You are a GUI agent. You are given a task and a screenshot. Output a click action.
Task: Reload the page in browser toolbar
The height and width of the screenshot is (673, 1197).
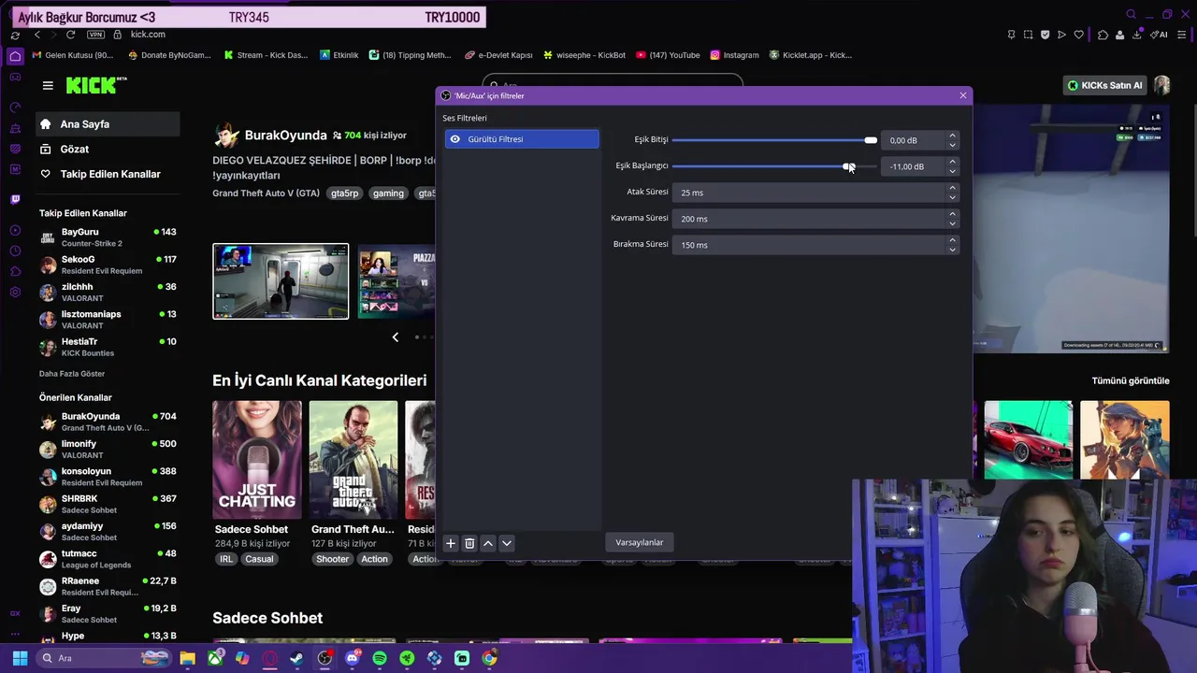70,35
